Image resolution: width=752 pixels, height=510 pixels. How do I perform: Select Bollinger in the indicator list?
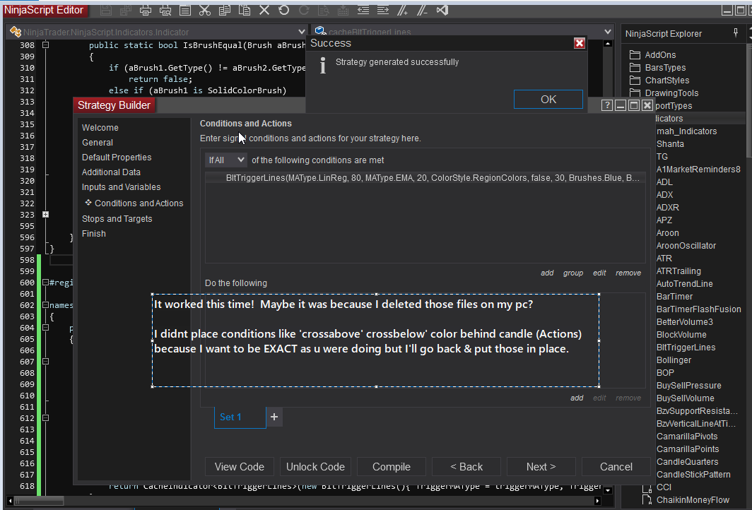[x=674, y=360]
